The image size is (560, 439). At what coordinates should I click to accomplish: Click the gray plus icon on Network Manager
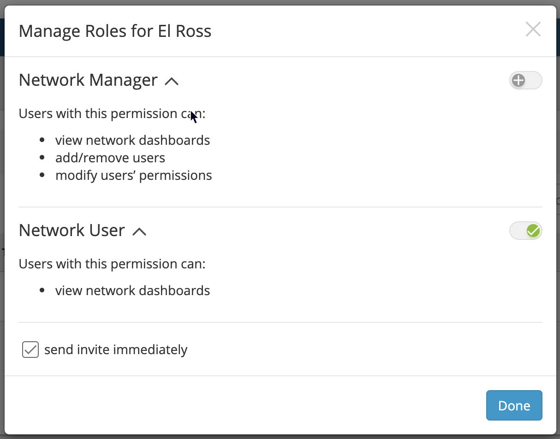519,81
